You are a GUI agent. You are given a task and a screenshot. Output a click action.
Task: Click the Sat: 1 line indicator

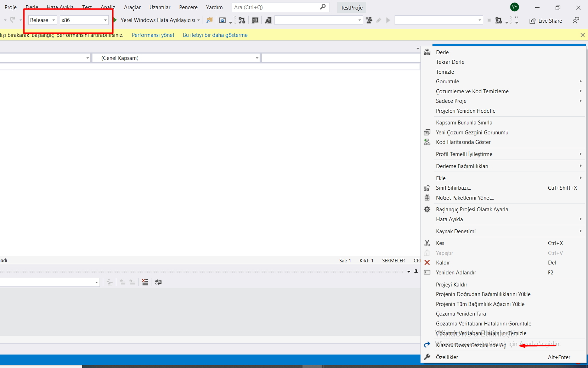point(345,261)
